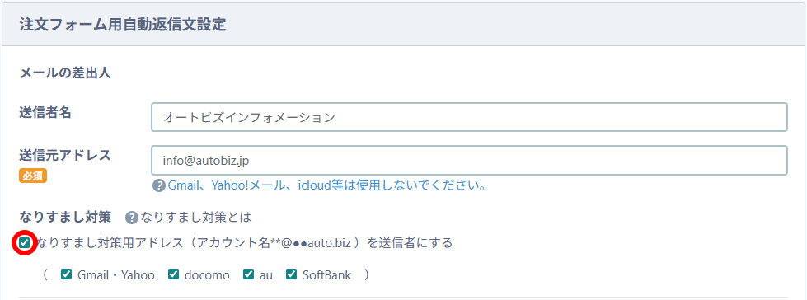Focus the 送信者名 input field

click(469, 117)
